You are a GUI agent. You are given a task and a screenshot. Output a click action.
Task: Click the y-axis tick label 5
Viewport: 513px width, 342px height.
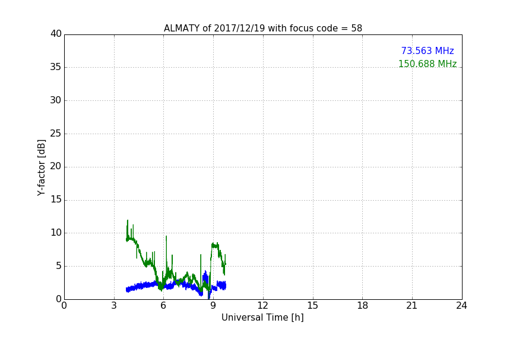(x=59, y=266)
